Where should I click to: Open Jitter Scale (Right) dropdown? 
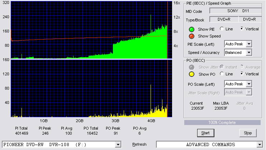coord(249,92)
